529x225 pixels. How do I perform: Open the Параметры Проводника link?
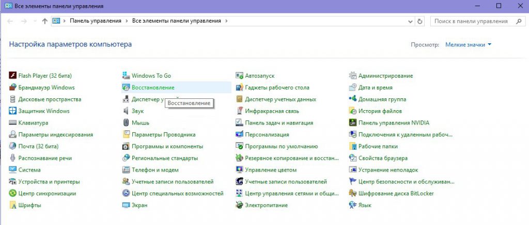(164, 134)
